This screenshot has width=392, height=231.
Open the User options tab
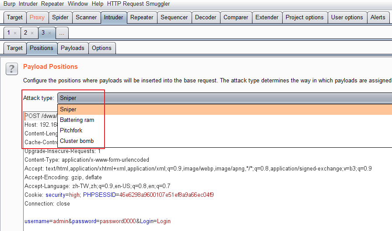(347, 17)
